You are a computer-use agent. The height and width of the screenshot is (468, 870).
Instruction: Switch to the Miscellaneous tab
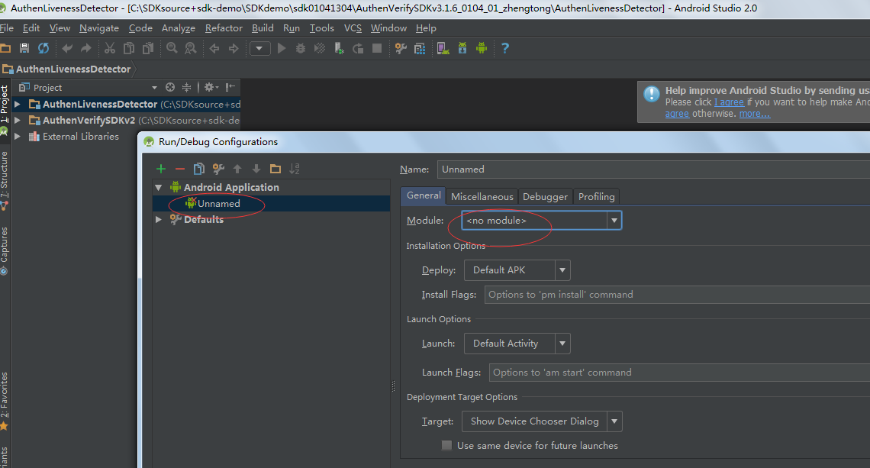point(482,196)
